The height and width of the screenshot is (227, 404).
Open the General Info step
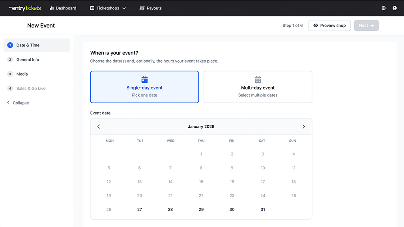28,60
